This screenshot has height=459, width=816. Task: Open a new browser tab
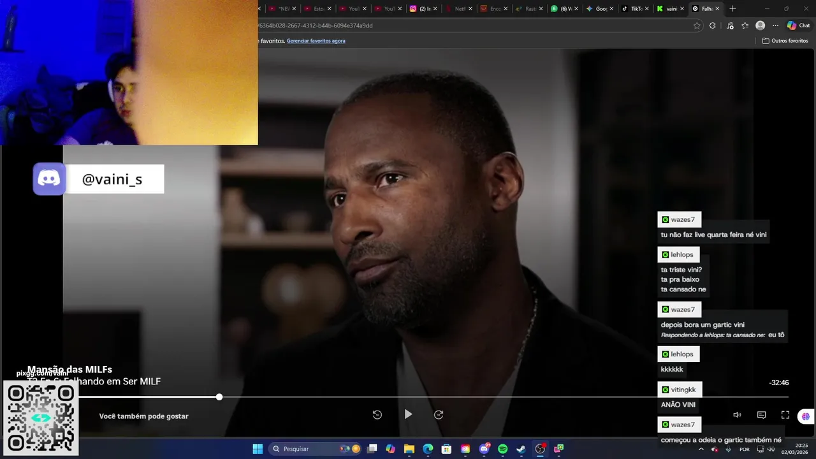pyautogui.click(x=732, y=9)
